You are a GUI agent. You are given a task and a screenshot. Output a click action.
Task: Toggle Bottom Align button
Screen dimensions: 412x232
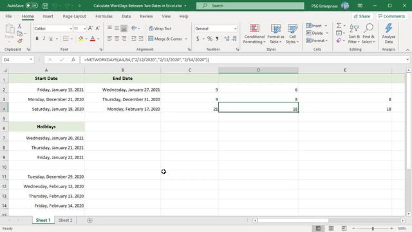pos(124,28)
